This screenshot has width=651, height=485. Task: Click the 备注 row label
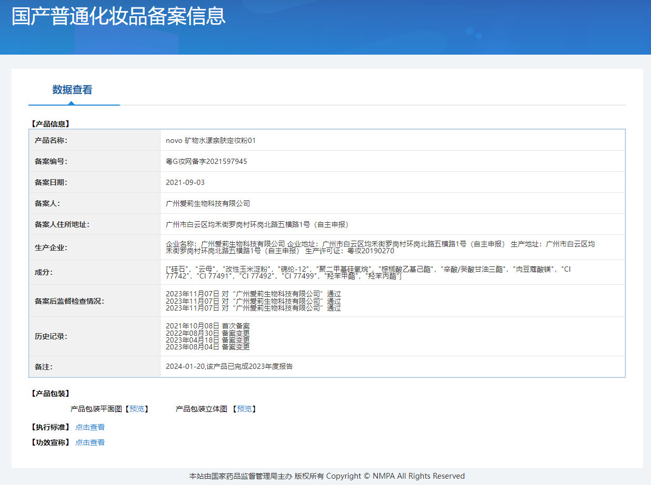coord(44,367)
